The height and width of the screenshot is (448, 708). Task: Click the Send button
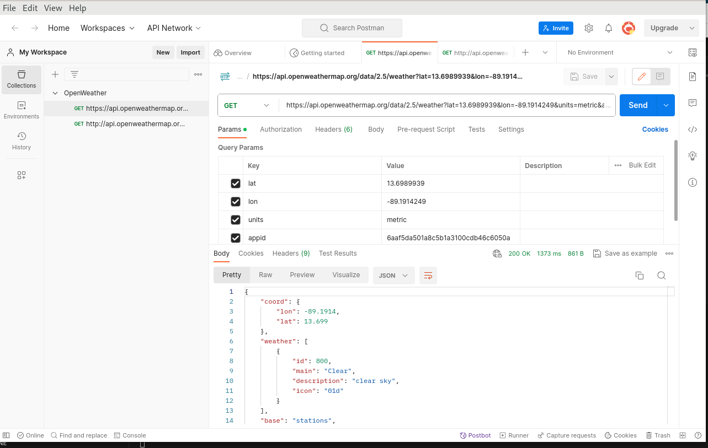[x=638, y=105]
